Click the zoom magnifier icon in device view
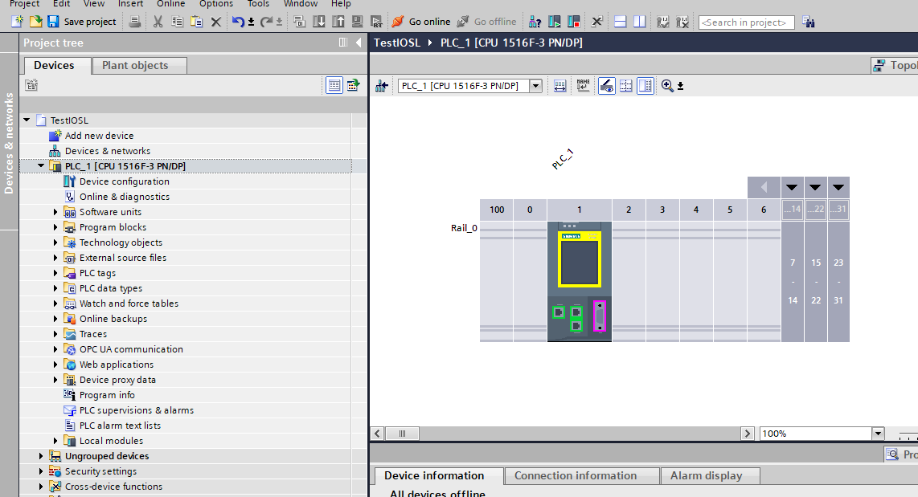 coord(667,86)
